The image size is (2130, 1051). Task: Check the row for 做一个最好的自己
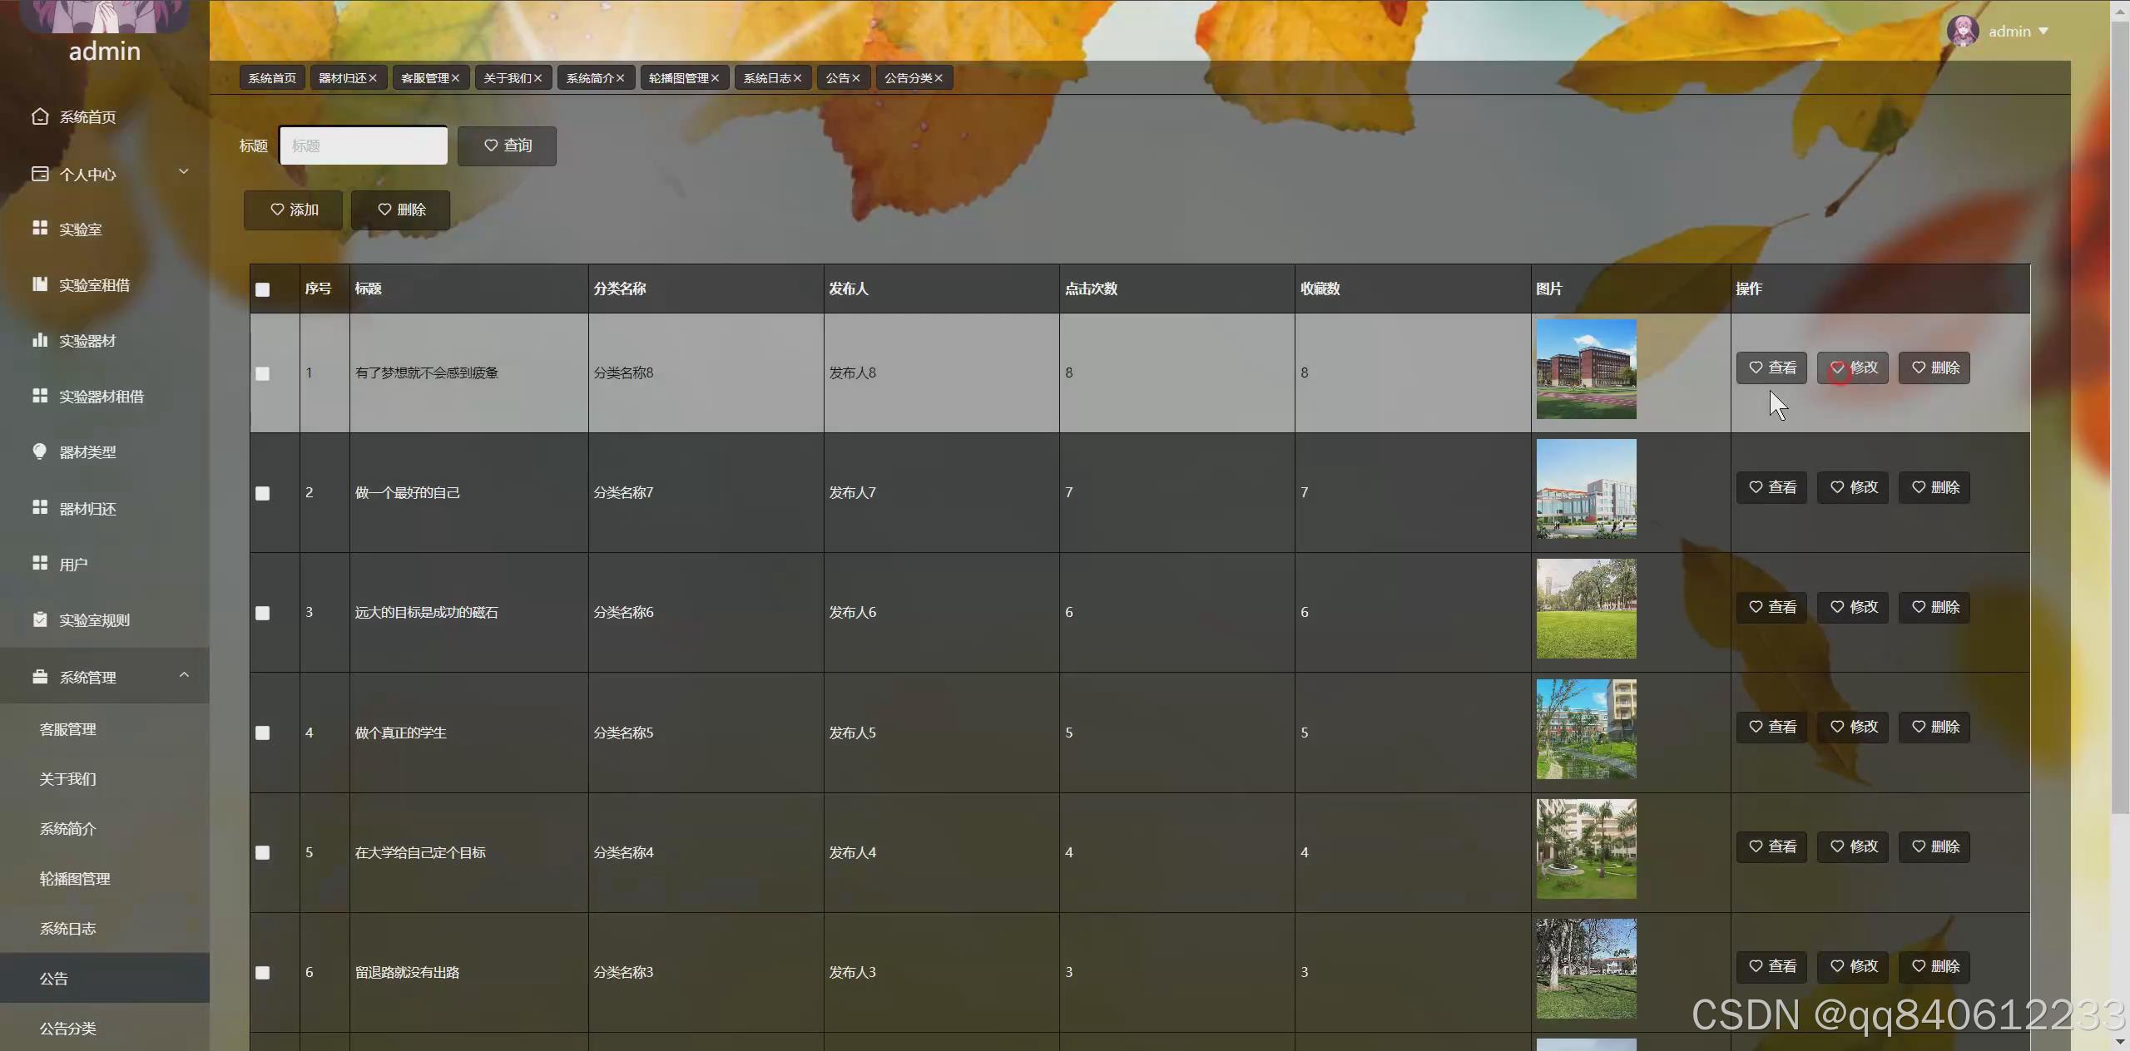pos(263,493)
